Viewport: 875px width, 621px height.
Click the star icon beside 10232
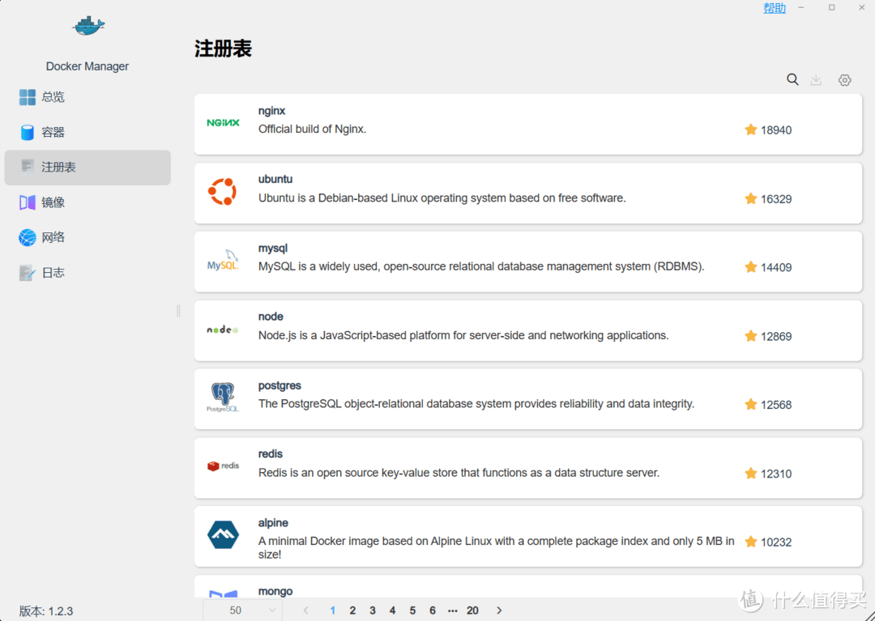click(x=750, y=542)
